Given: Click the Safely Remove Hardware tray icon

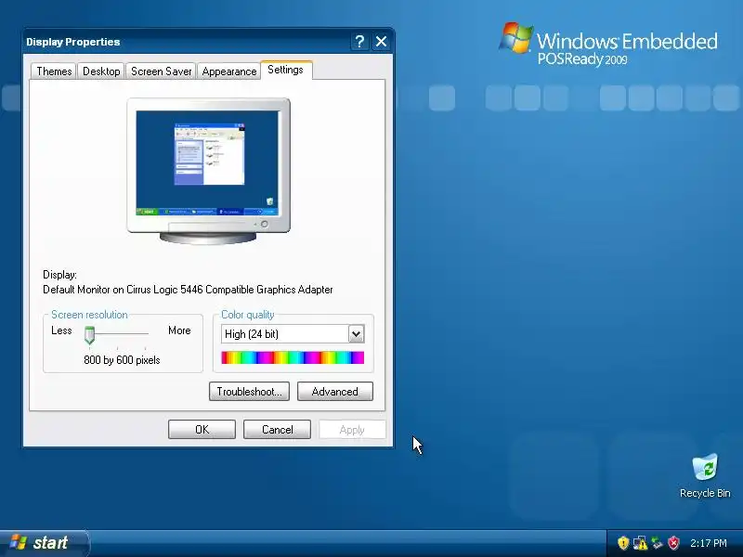Looking at the screenshot, I should (x=657, y=542).
